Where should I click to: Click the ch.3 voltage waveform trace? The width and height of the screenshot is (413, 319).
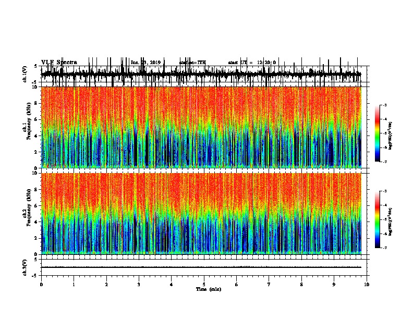(201, 267)
